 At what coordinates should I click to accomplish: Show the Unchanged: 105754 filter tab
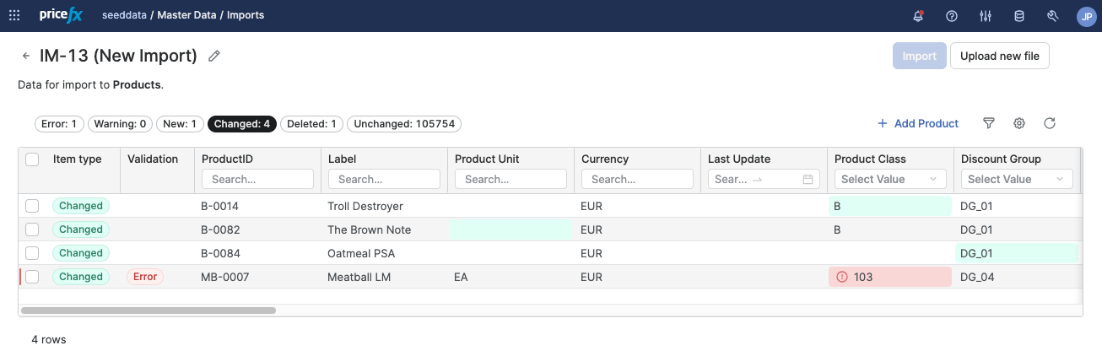tap(404, 124)
